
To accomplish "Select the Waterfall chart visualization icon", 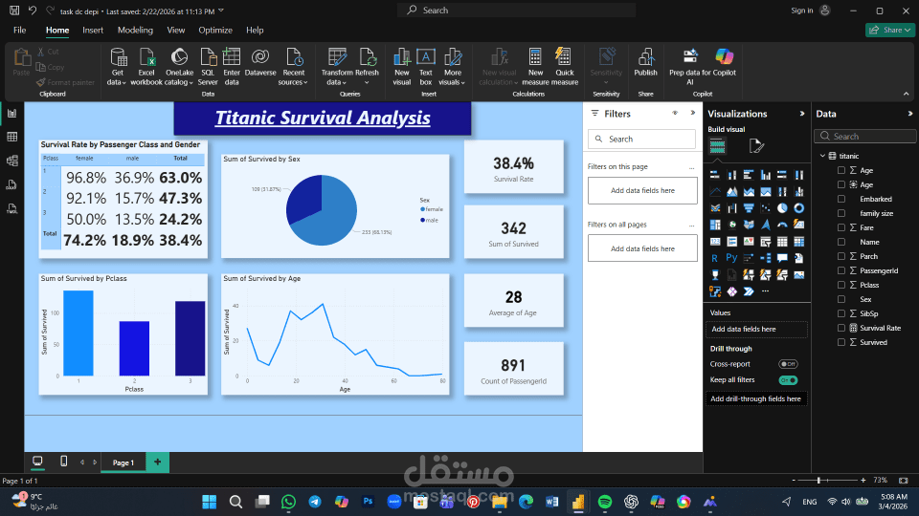I will [732, 208].
